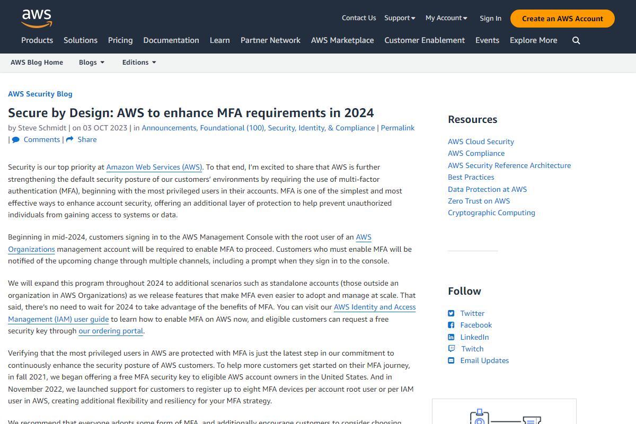
Task: Open Best Practices resource link
Action: pos(471,177)
